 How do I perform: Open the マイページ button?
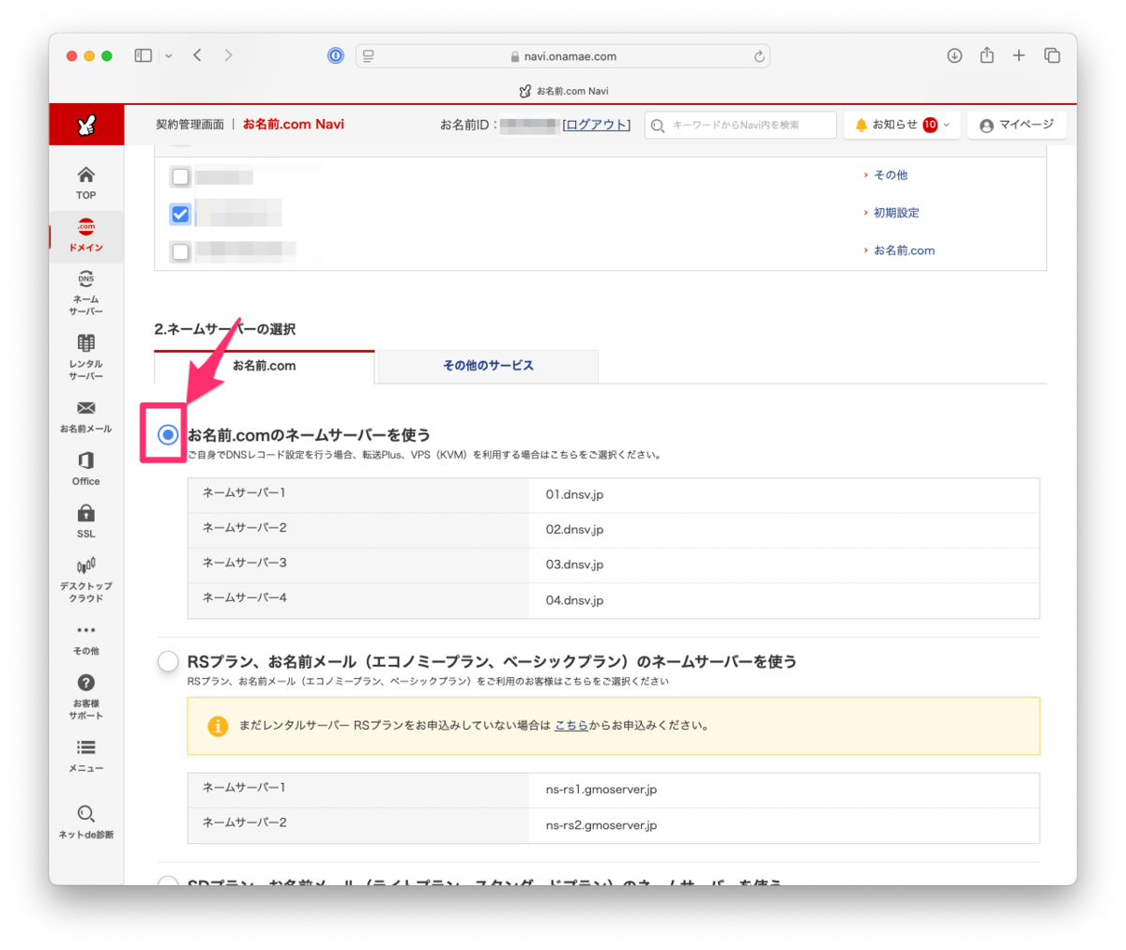coord(1017,125)
